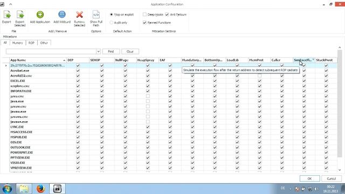Toggle the Anti Detours checkbox

(x=167, y=15)
